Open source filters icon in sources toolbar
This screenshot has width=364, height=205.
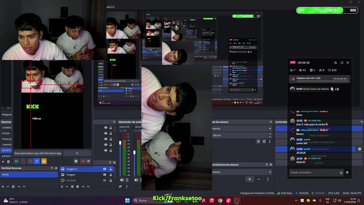pyautogui.click(x=73, y=186)
